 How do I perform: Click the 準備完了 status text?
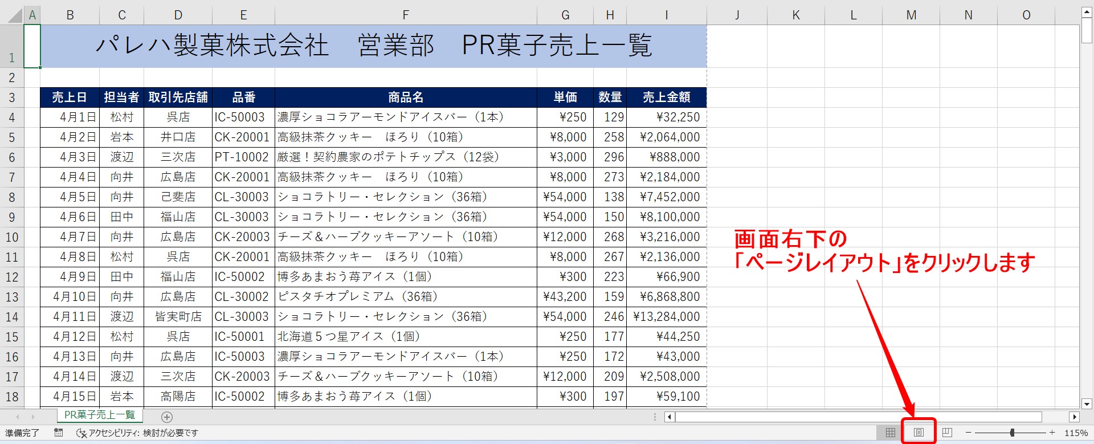(22, 433)
